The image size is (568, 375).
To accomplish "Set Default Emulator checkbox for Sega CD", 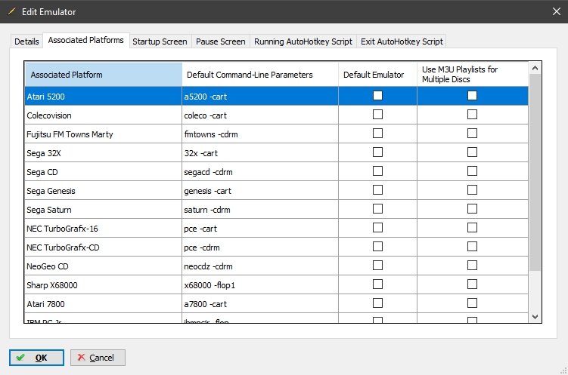I will point(377,171).
